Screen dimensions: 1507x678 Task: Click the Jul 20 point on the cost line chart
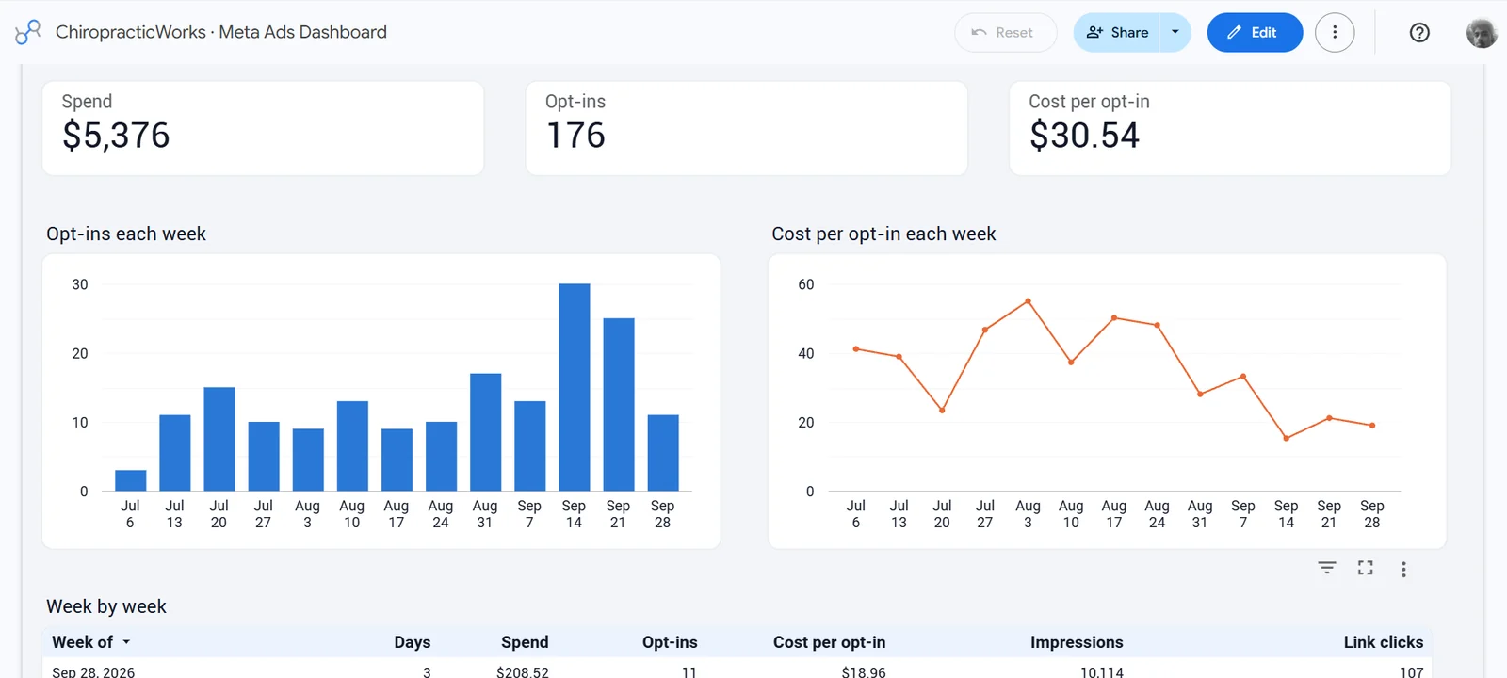tap(942, 411)
